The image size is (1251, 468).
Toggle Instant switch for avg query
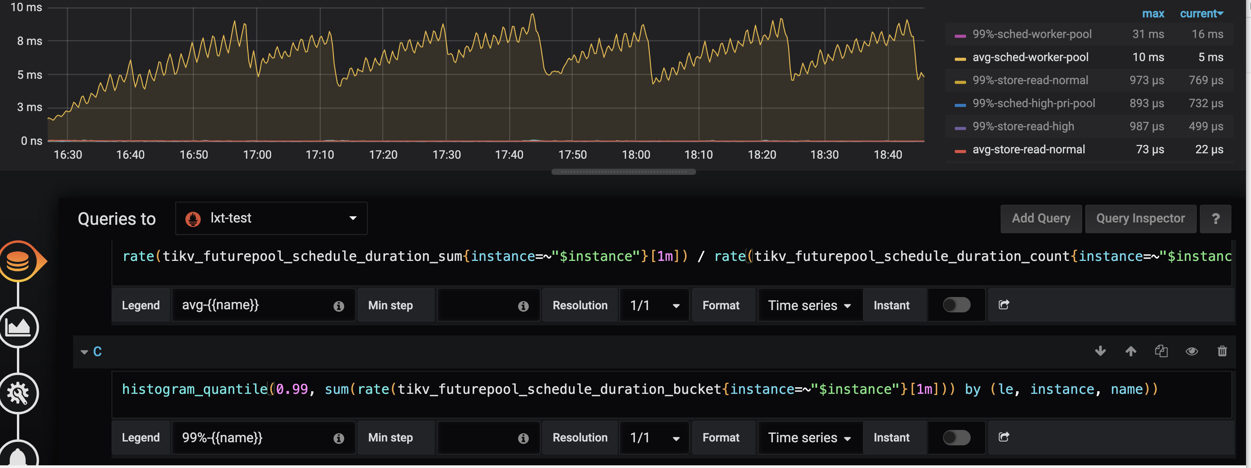click(956, 305)
